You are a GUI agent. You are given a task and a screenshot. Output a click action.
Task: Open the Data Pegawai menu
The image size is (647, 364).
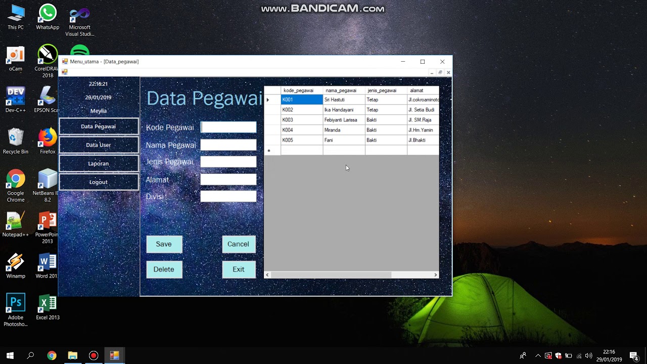[x=99, y=126]
